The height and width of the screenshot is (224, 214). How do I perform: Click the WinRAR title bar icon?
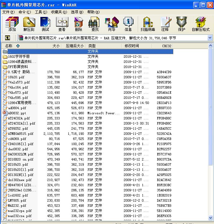click(3, 5)
